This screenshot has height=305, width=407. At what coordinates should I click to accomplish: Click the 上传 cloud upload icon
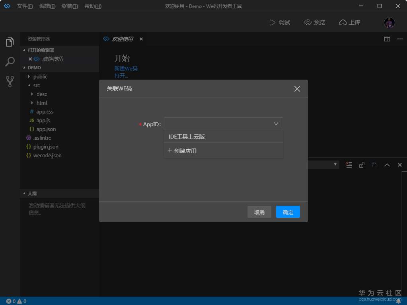343,23
